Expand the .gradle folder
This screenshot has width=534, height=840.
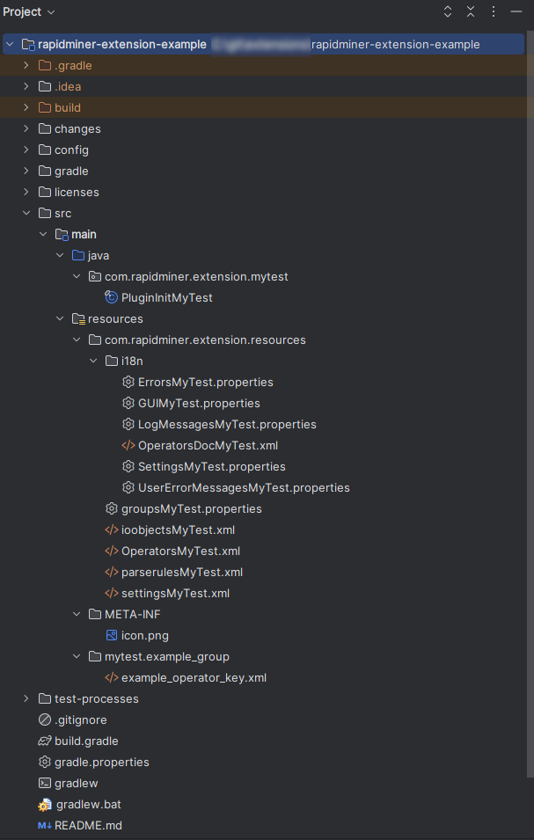pos(26,65)
